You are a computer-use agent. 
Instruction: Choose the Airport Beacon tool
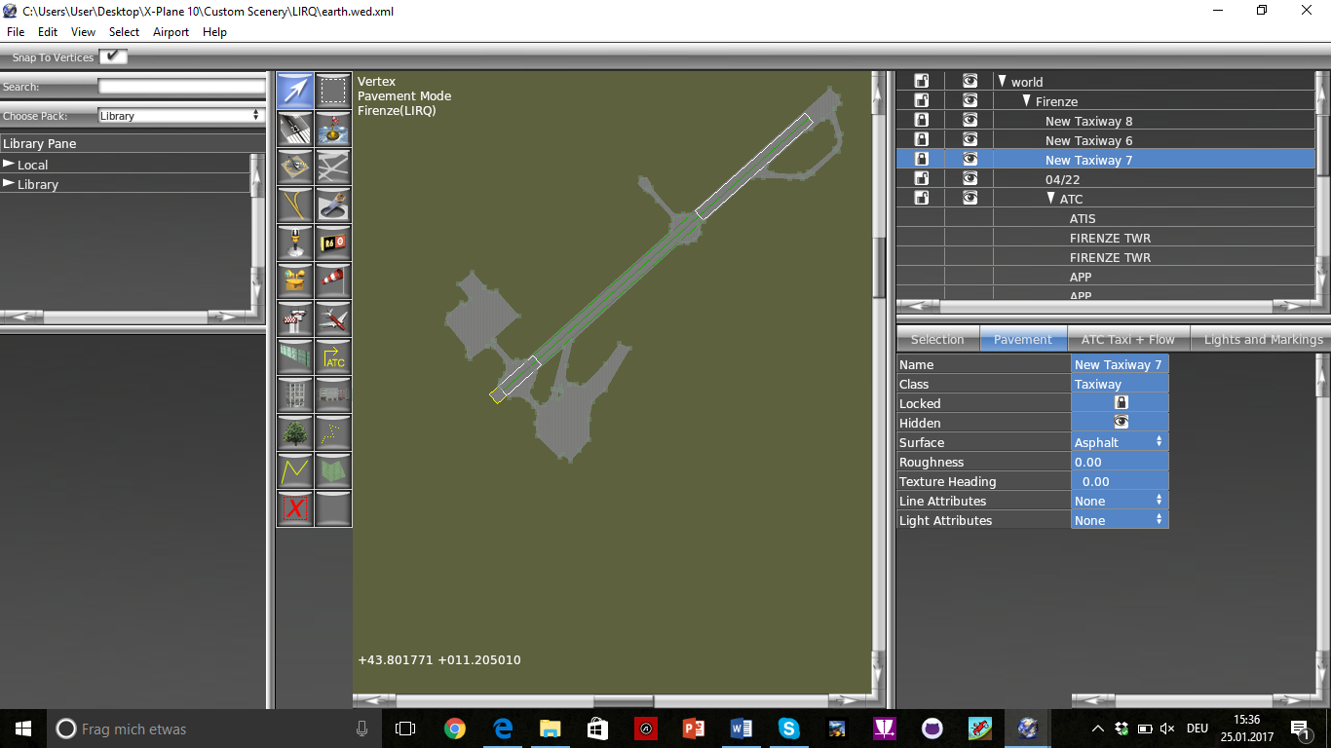click(x=295, y=280)
